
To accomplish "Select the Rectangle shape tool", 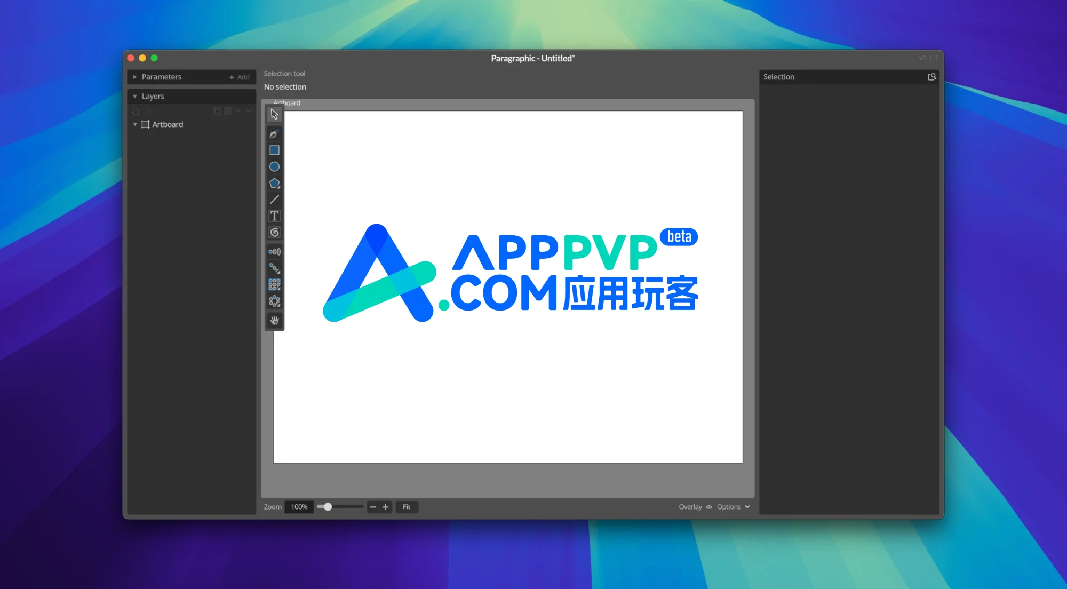I will click(x=274, y=150).
